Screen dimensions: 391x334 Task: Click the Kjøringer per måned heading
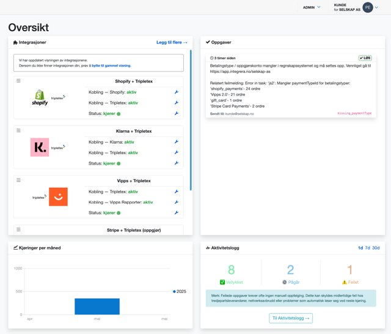coord(40,248)
